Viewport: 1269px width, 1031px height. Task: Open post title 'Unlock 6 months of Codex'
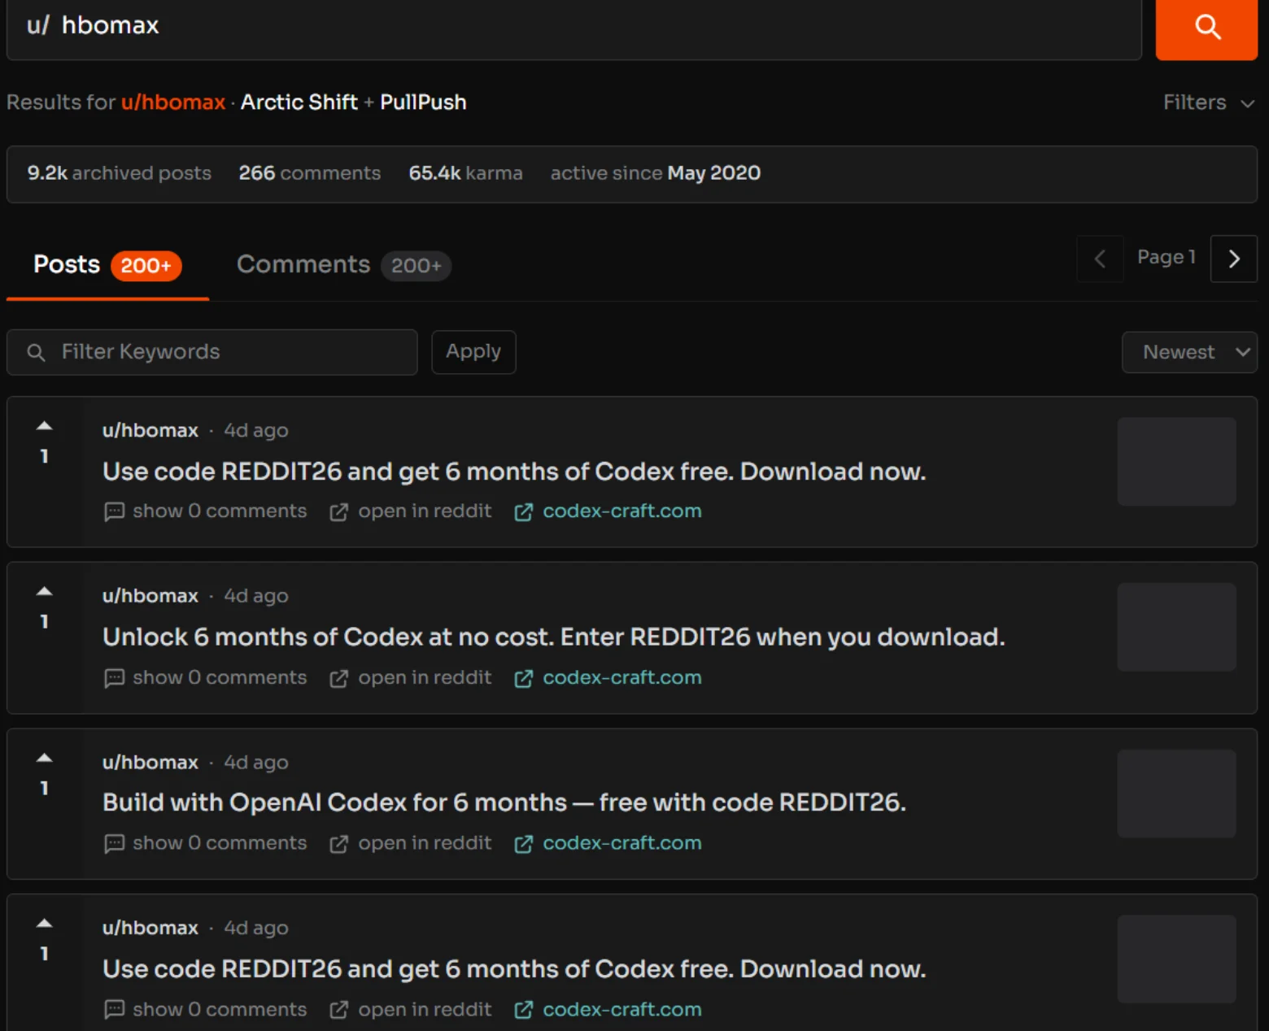pyautogui.click(x=554, y=637)
